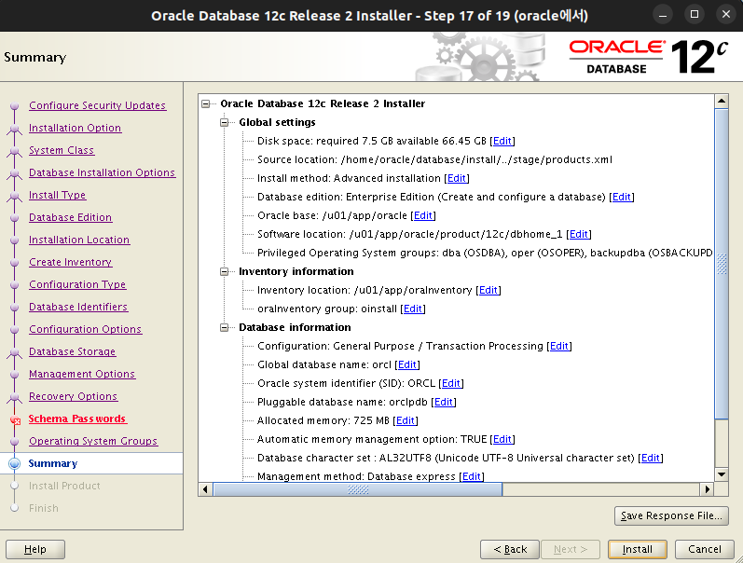Open the Configuration Type step
This screenshot has height=563, width=743.
point(77,284)
